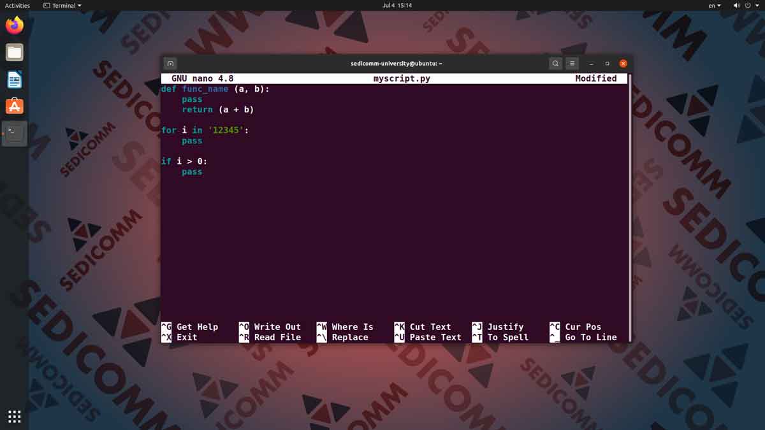Select the Terminal icon in the dock
Viewport: 765px width, 430px height.
pyautogui.click(x=14, y=133)
